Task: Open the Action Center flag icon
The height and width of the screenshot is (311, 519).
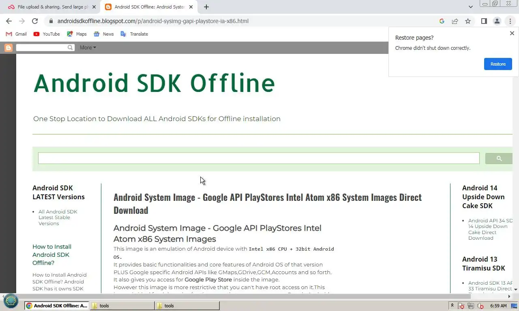Action: [461, 306]
